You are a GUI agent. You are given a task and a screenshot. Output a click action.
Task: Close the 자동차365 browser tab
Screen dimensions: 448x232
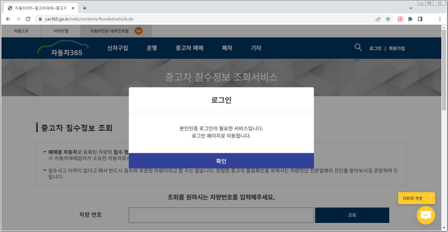click(x=73, y=8)
